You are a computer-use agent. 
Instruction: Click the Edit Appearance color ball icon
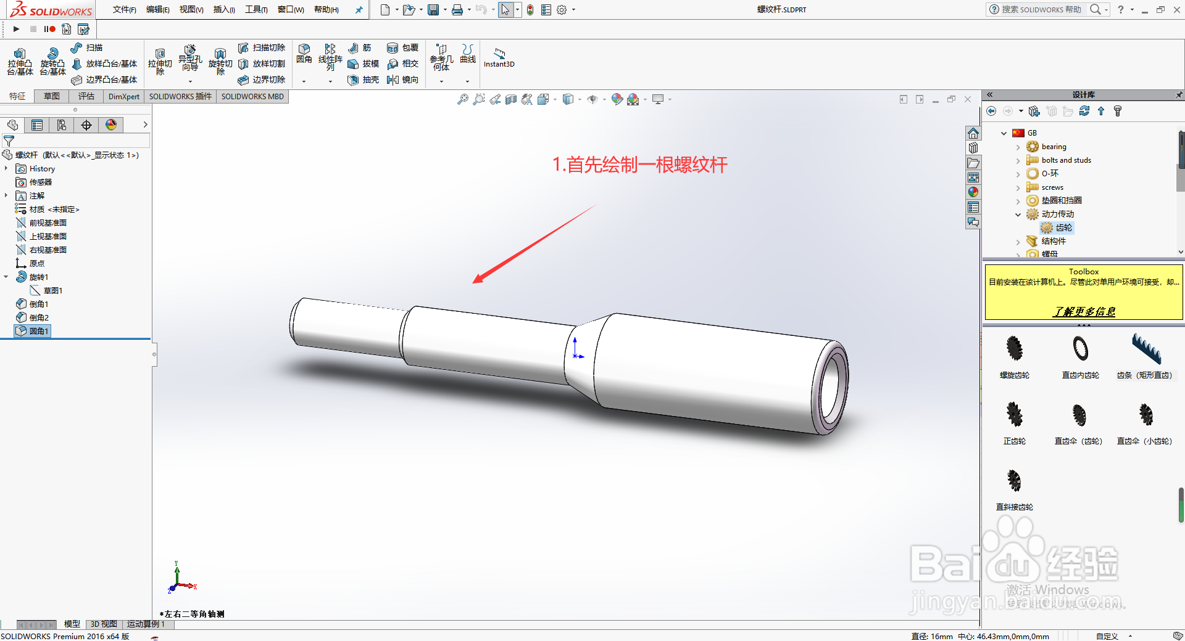pyautogui.click(x=617, y=99)
